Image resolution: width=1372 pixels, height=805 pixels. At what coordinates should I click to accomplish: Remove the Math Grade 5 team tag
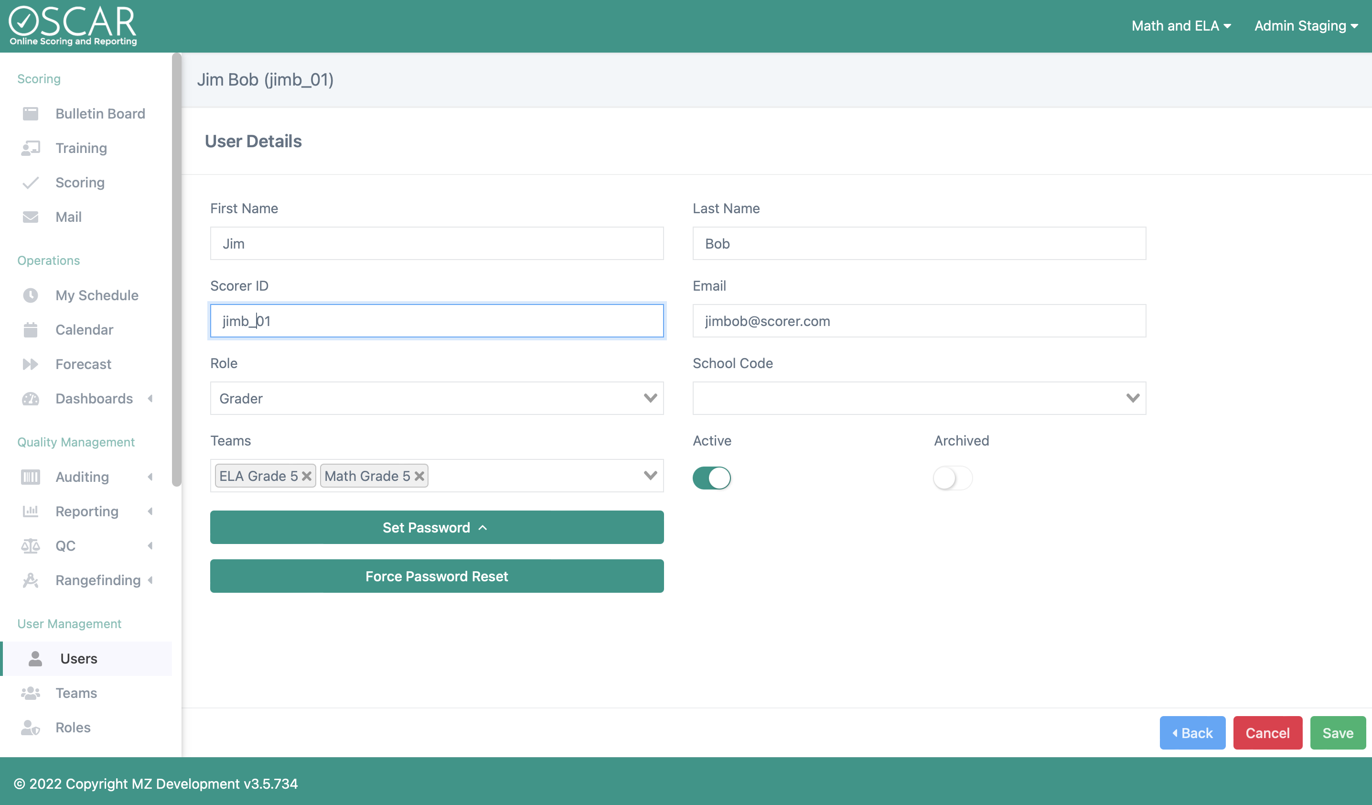tap(419, 476)
